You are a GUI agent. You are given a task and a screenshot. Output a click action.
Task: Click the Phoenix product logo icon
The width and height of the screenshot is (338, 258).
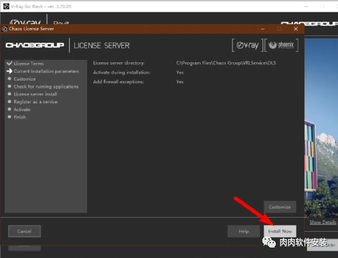281,45
